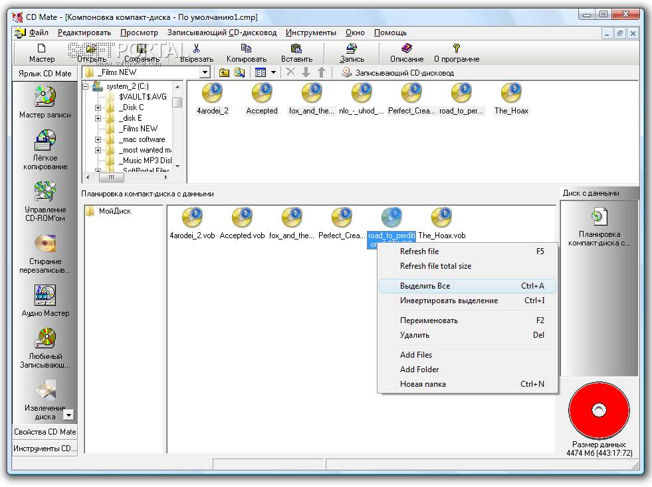Click the Вырезать scissors icon
The image size is (652, 487).
[x=196, y=48]
